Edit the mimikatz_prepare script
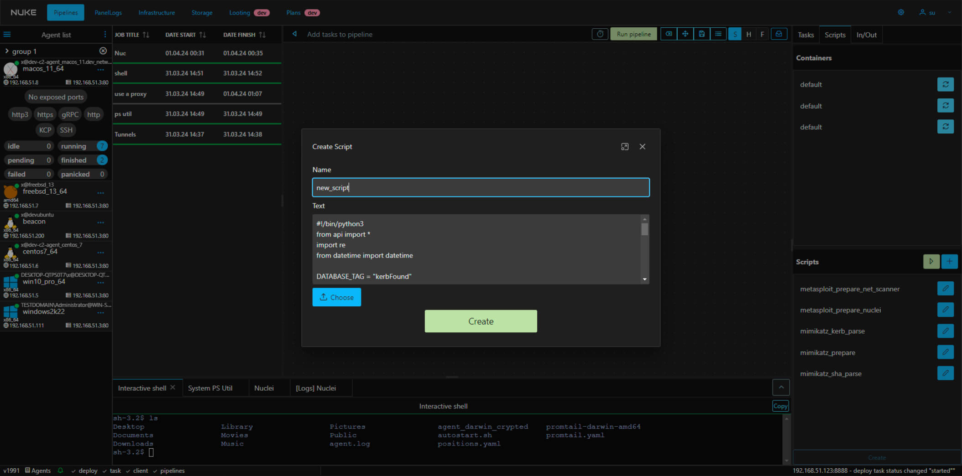 tap(946, 352)
